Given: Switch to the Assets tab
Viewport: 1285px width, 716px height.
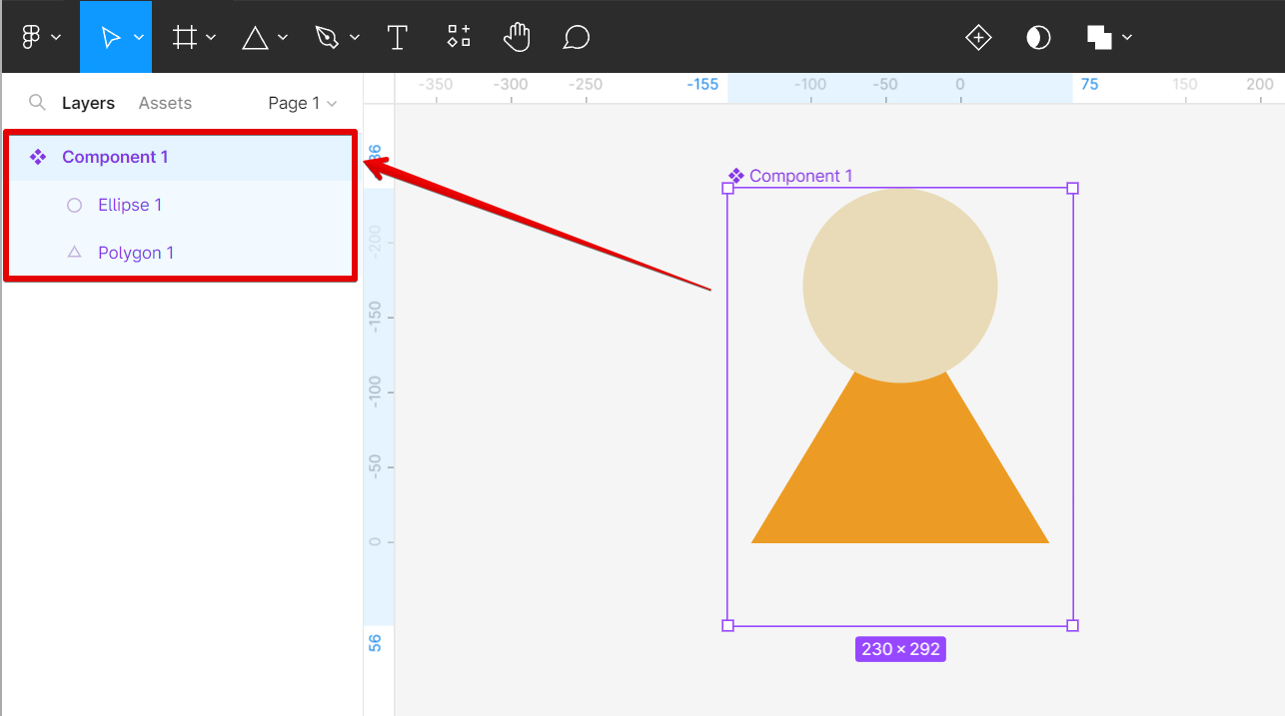Looking at the screenshot, I should pyautogui.click(x=165, y=103).
